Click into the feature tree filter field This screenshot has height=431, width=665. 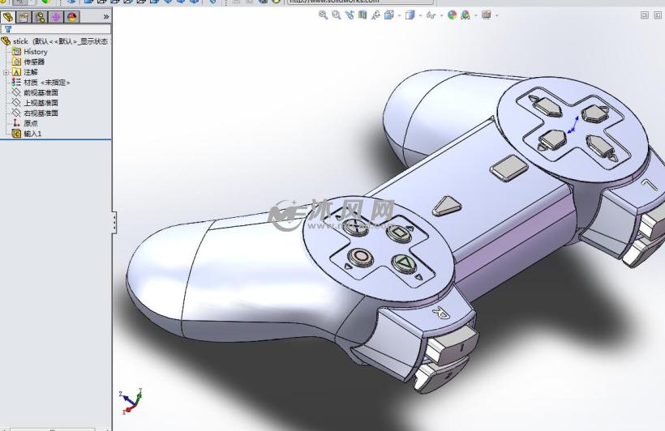(x=56, y=29)
